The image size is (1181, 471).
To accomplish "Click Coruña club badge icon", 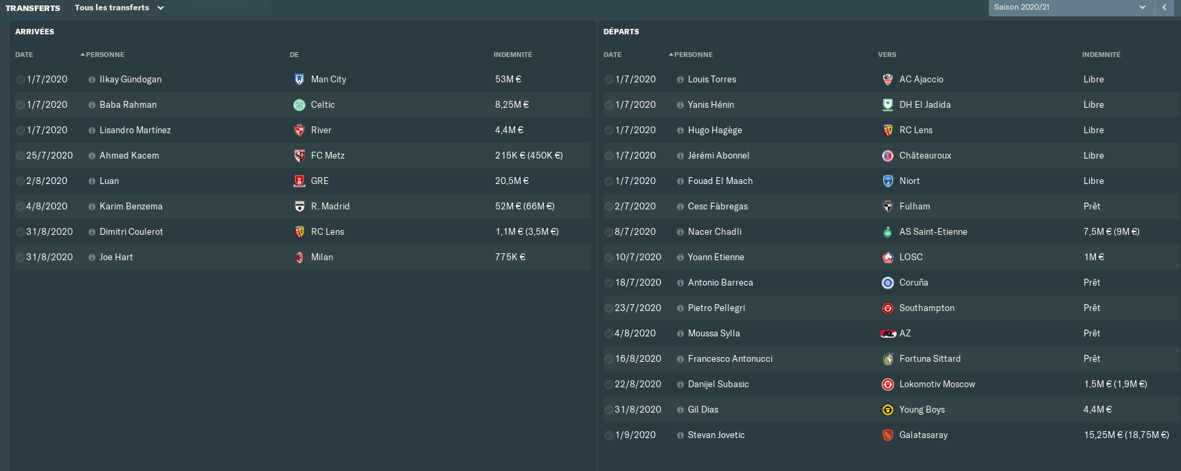I will 888,283.
